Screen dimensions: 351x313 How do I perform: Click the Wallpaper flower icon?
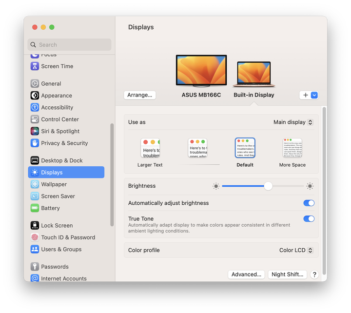pos(35,184)
